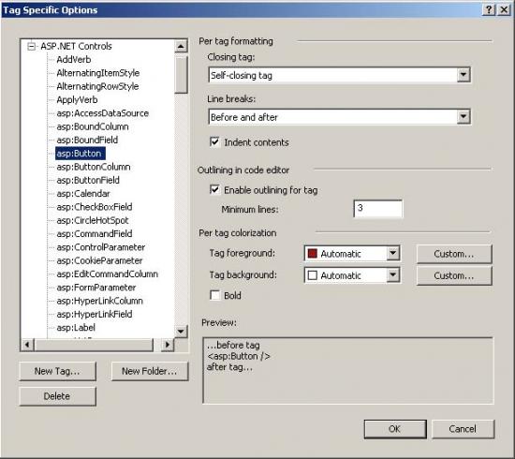Click the tree vertical scrollbar thumb
Viewport: 515px width, 459px height.
(181, 75)
